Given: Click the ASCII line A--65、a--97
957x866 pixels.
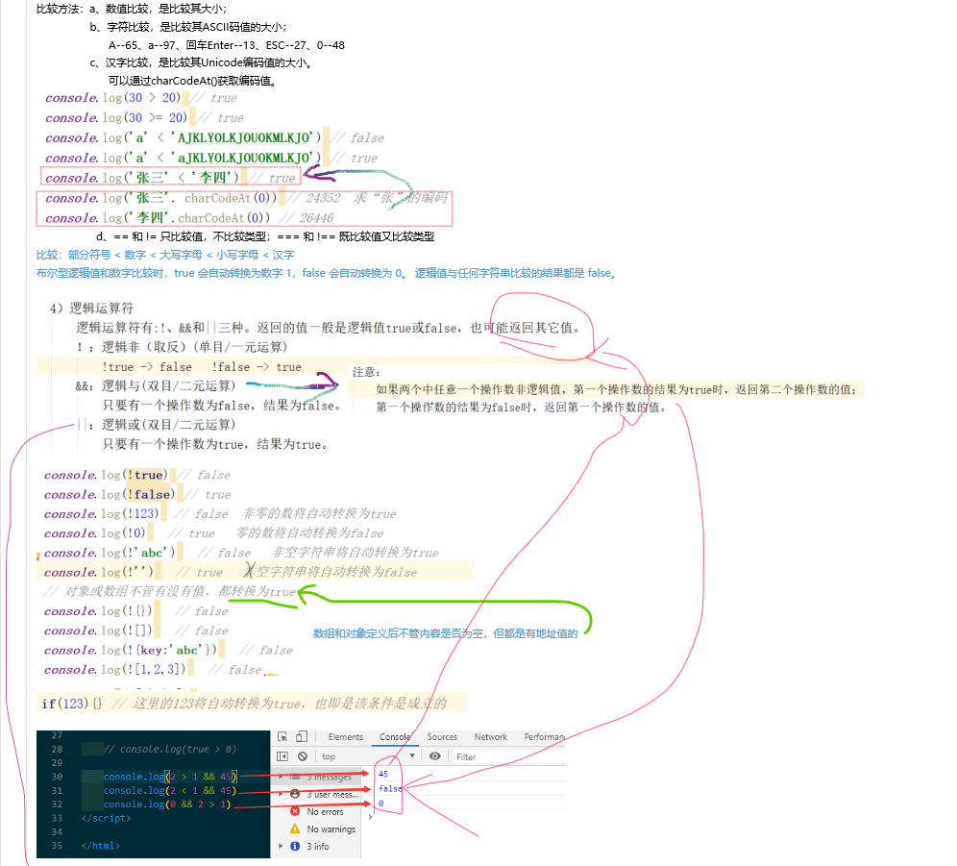Looking at the screenshot, I should 227,45.
